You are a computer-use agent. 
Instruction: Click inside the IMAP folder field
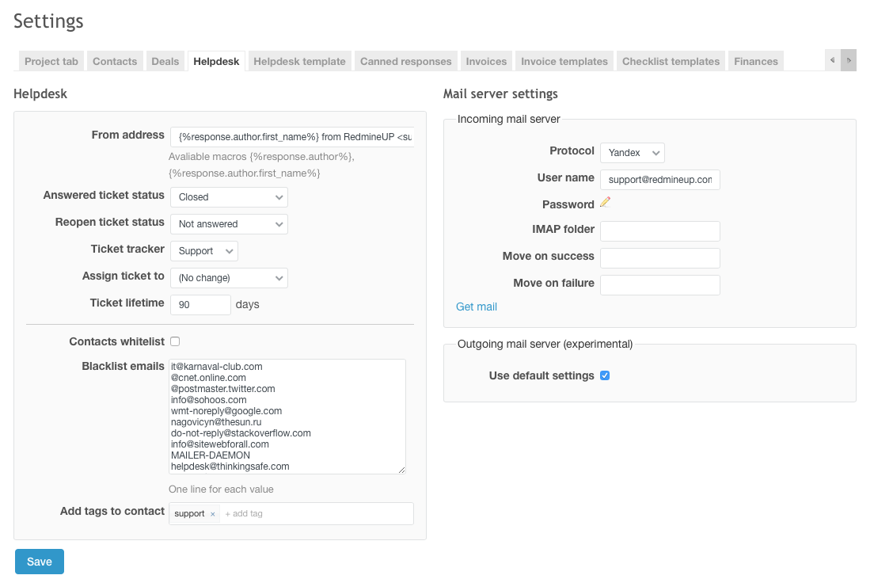(659, 230)
